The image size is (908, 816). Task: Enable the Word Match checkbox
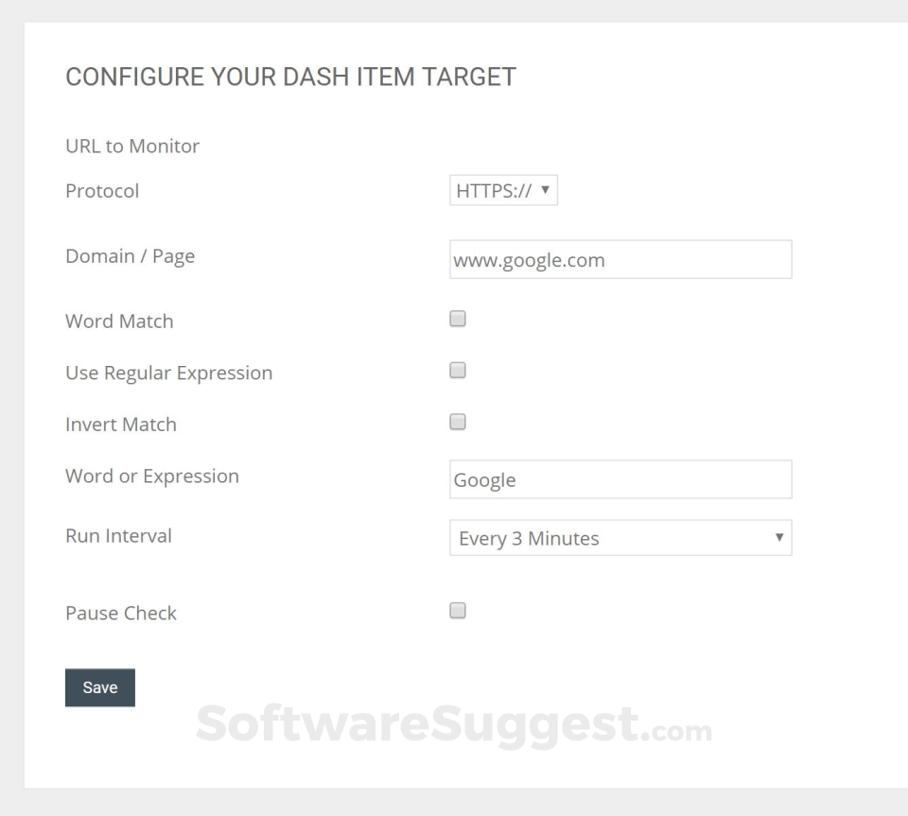click(x=458, y=320)
